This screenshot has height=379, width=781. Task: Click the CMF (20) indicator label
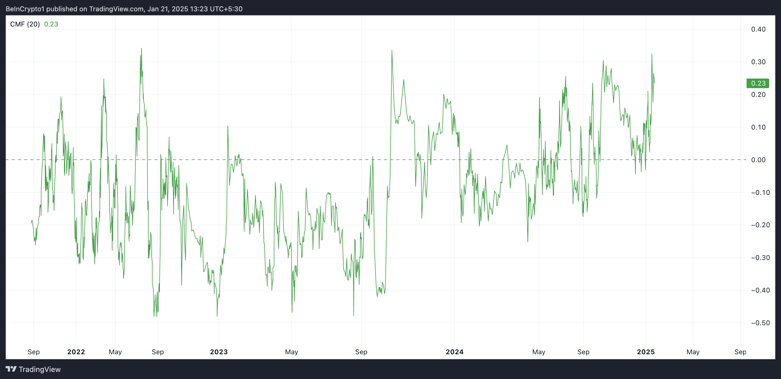25,24
